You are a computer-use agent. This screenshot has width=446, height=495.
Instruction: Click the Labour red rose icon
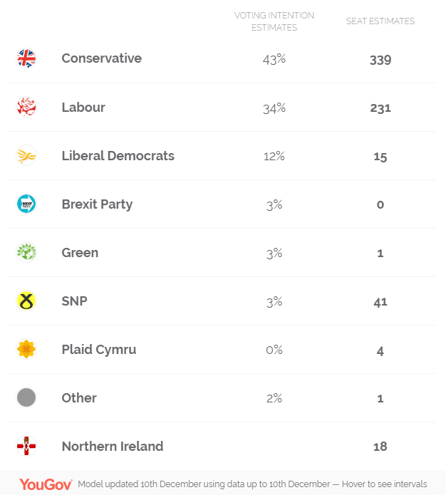pos(26,107)
